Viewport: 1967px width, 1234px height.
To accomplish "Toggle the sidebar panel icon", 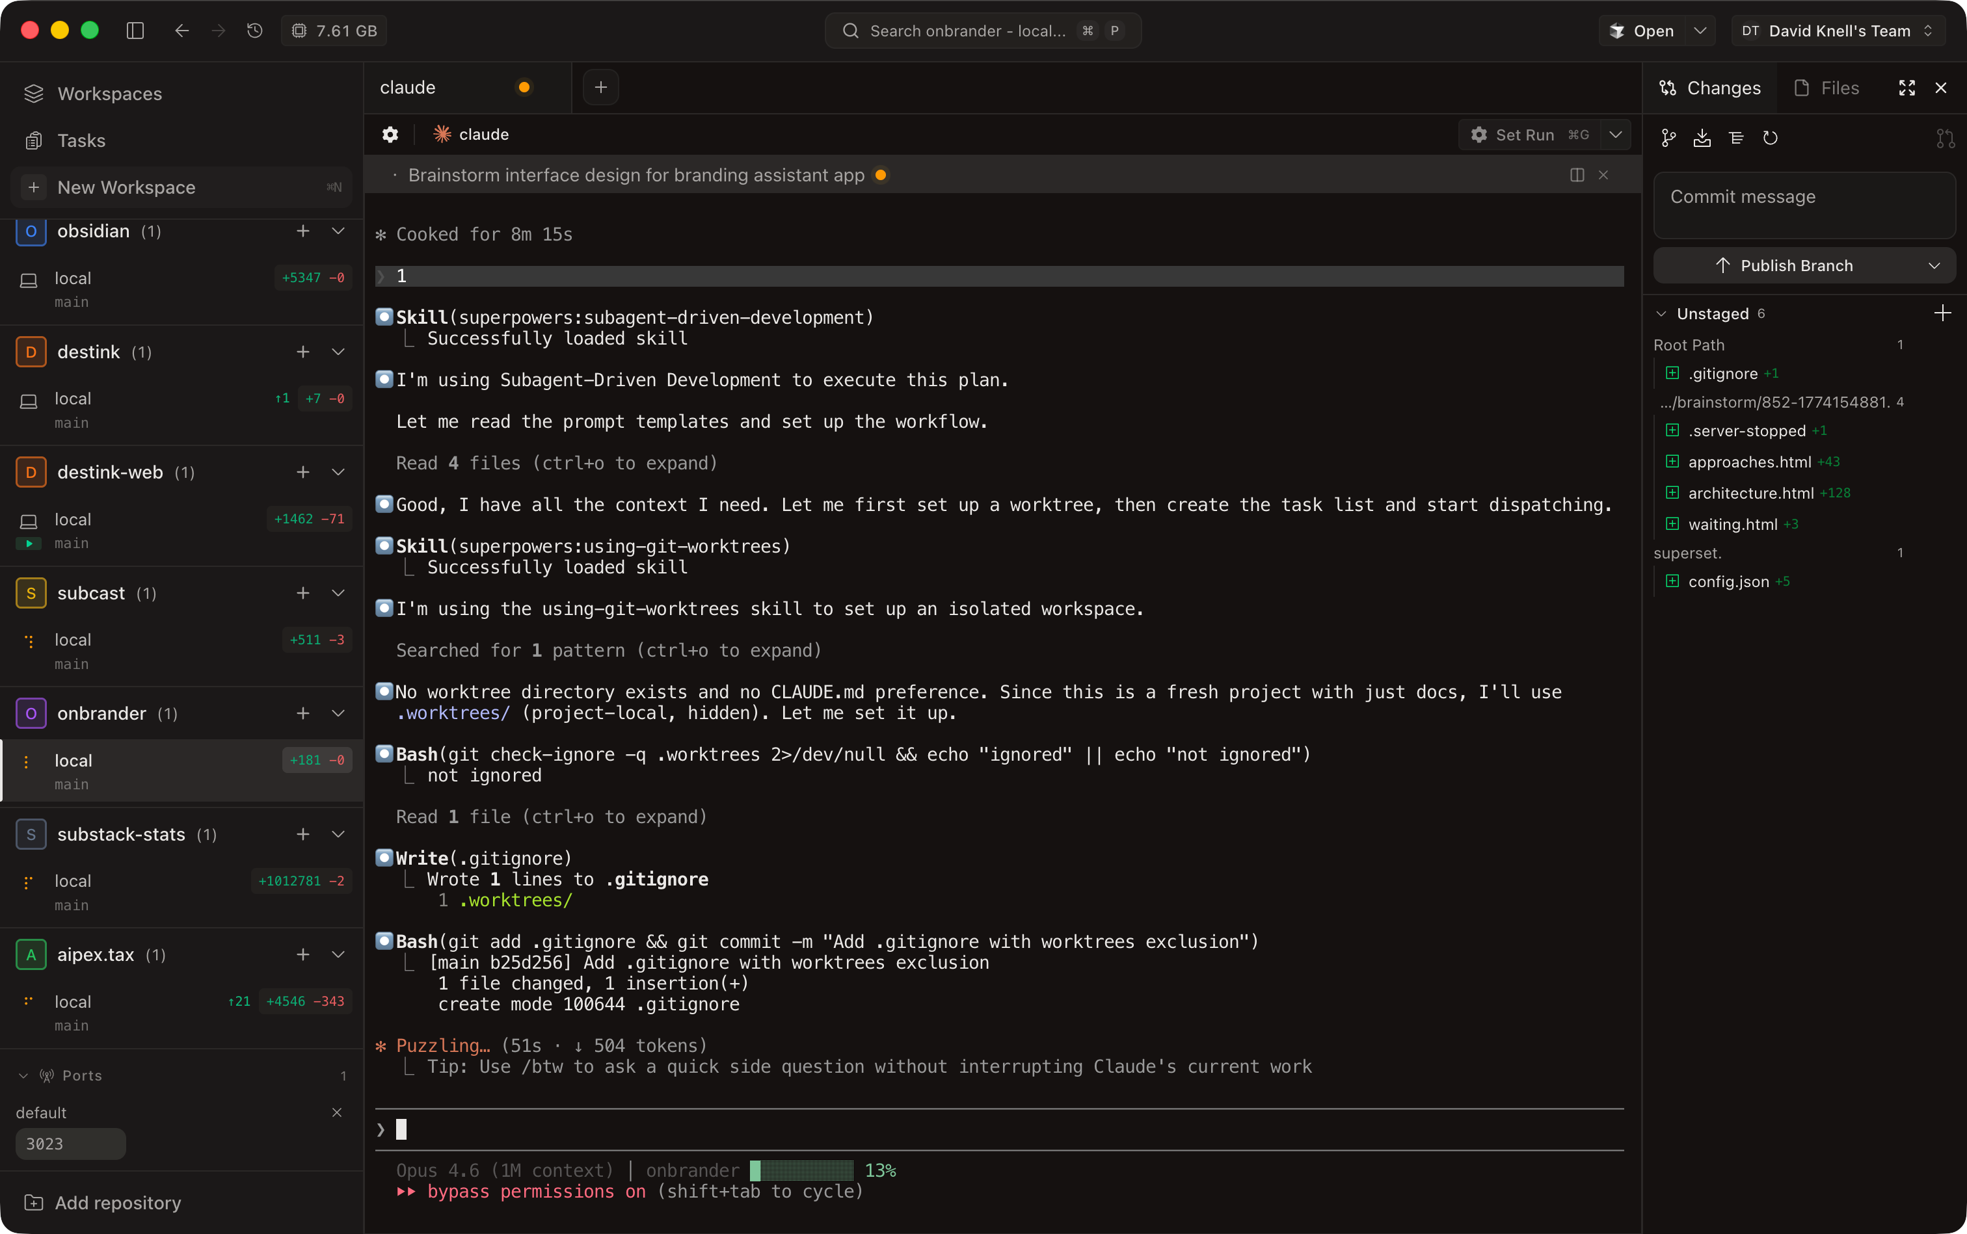I will [135, 31].
